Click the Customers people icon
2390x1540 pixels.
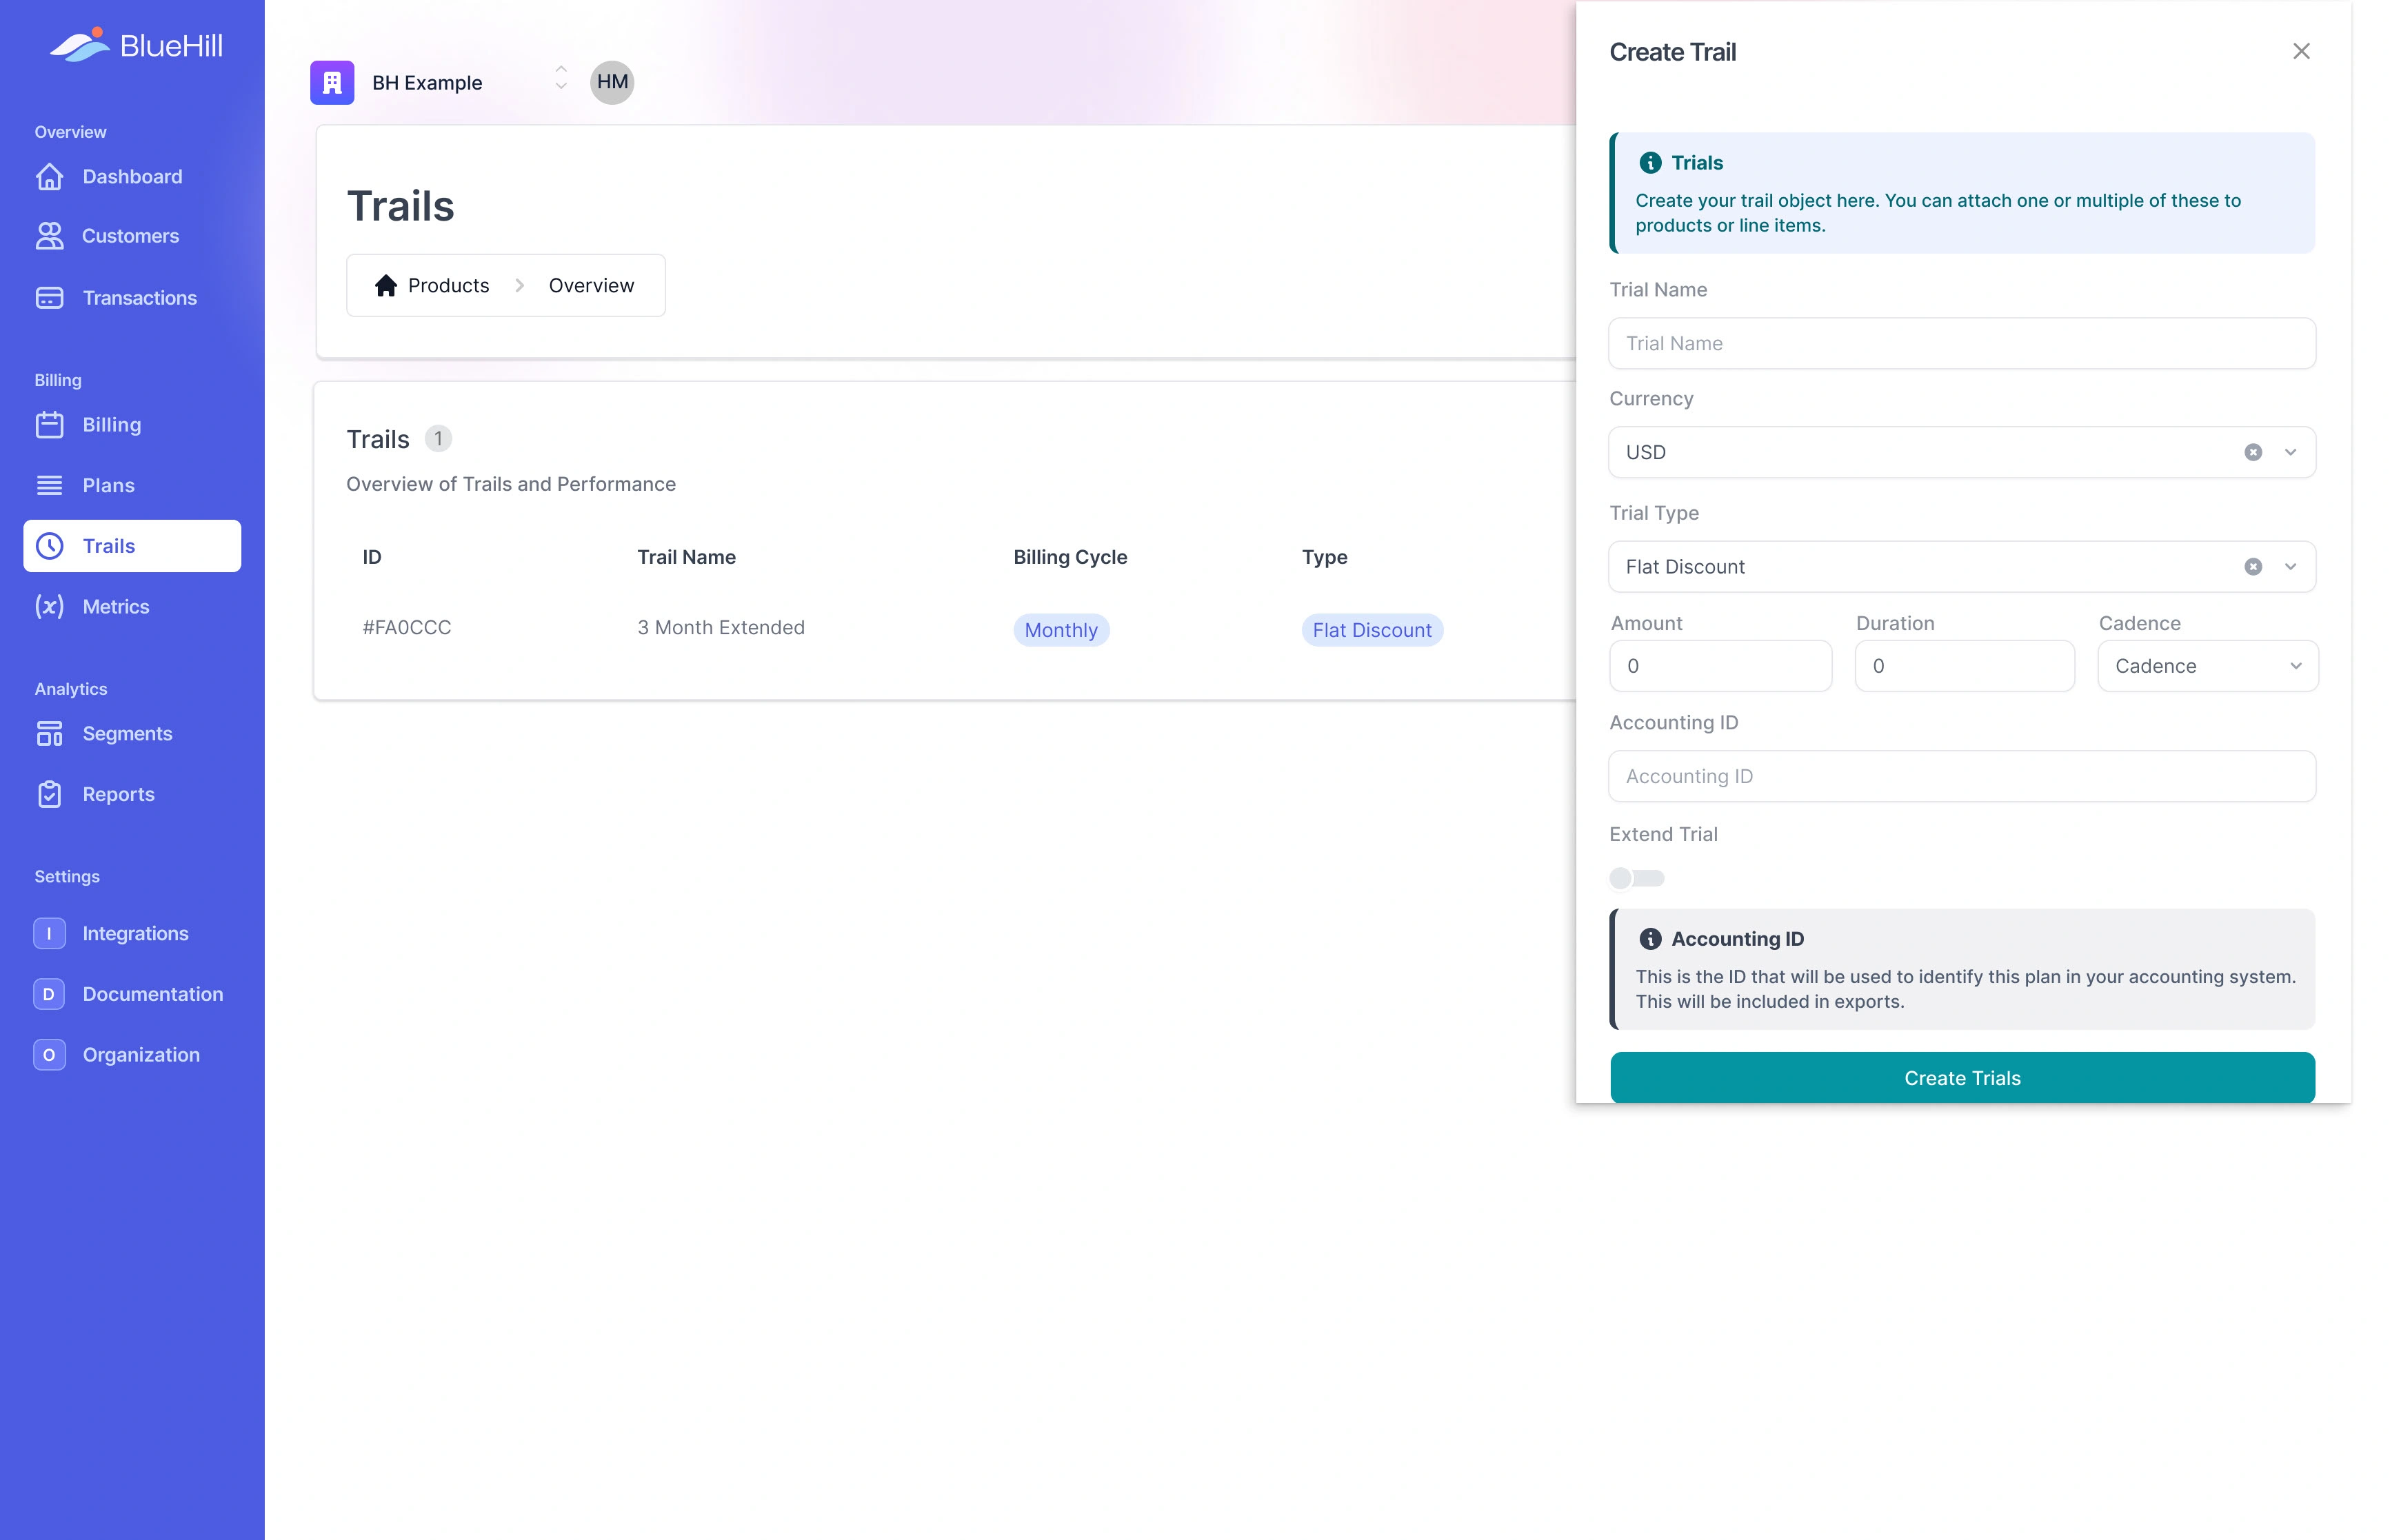click(49, 236)
